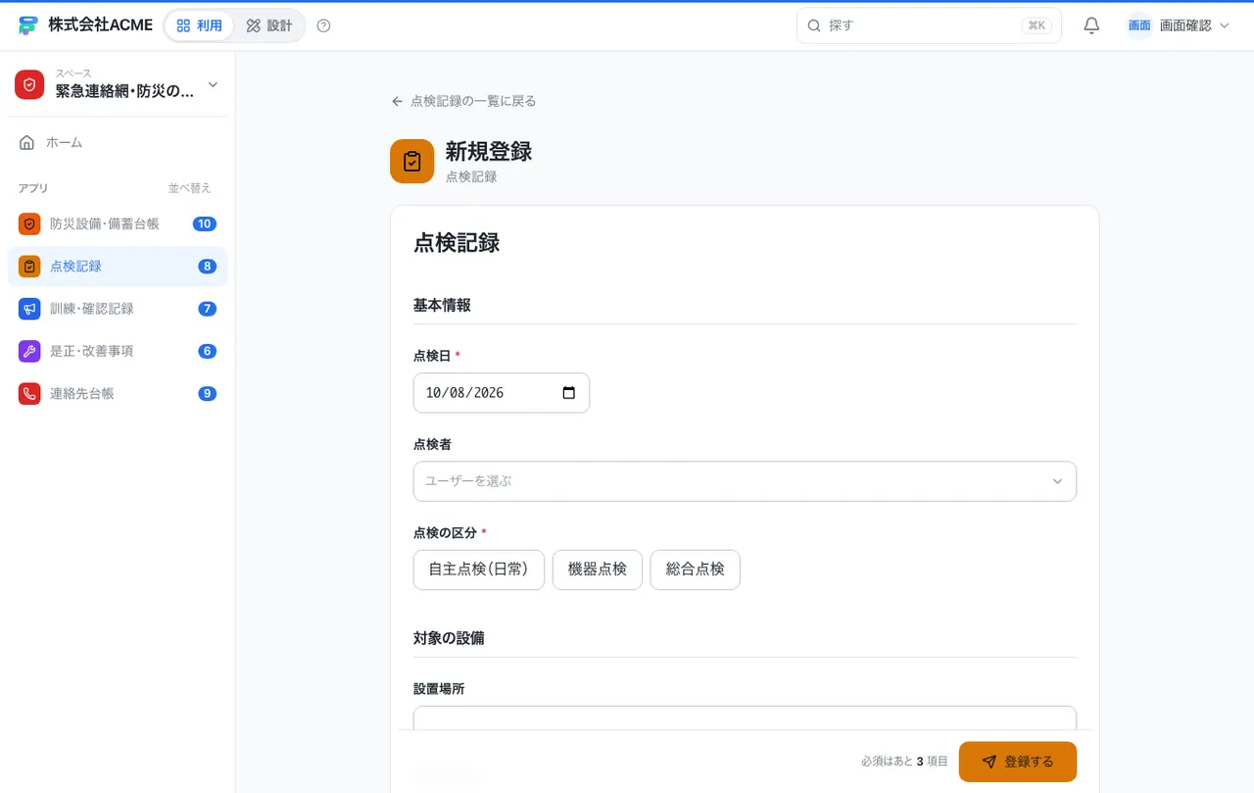Viewport: 1254px width, 793px height.
Task: Click the 連絡先台帳 phone icon
Action: (29, 393)
